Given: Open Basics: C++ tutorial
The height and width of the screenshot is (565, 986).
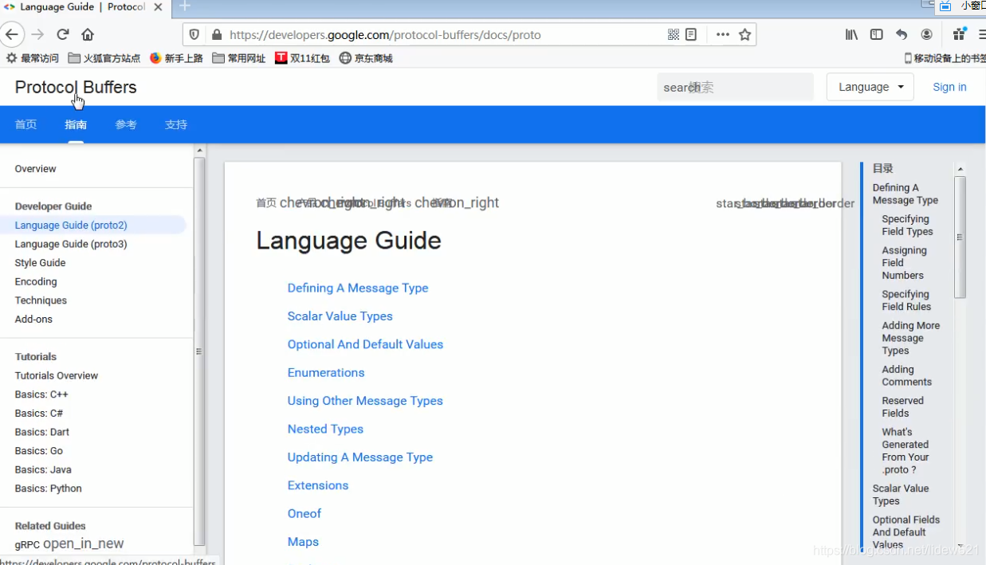Looking at the screenshot, I should click(41, 394).
